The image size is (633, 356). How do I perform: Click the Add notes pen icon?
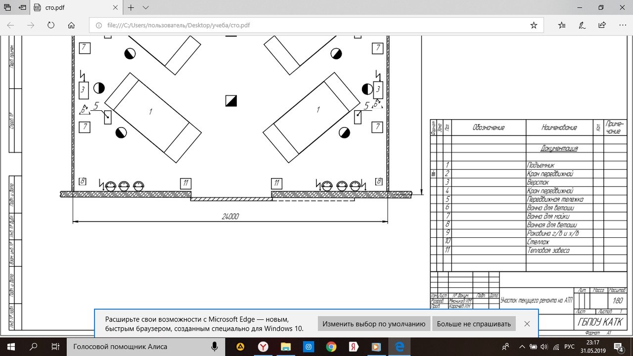(582, 25)
